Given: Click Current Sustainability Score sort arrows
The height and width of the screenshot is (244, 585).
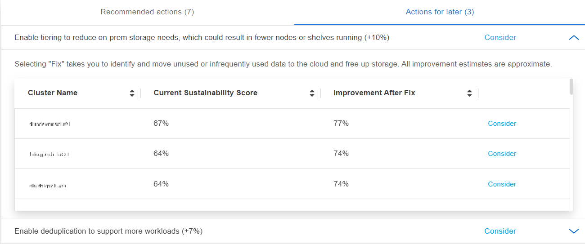Looking at the screenshot, I should click(x=312, y=93).
